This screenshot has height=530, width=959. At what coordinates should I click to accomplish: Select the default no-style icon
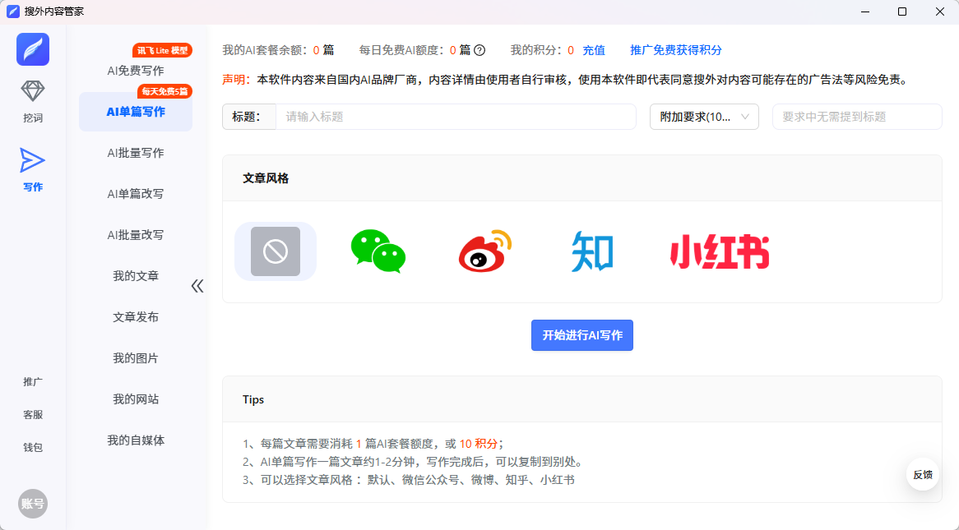pyautogui.click(x=276, y=251)
